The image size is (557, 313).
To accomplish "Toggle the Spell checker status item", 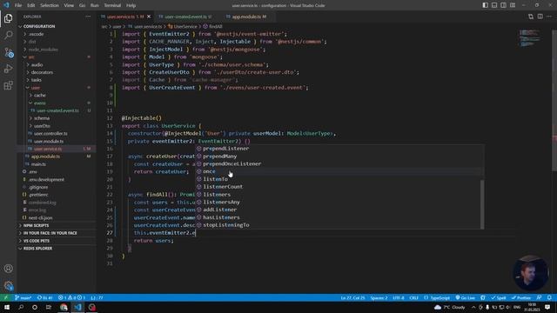I will click(499, 297).
